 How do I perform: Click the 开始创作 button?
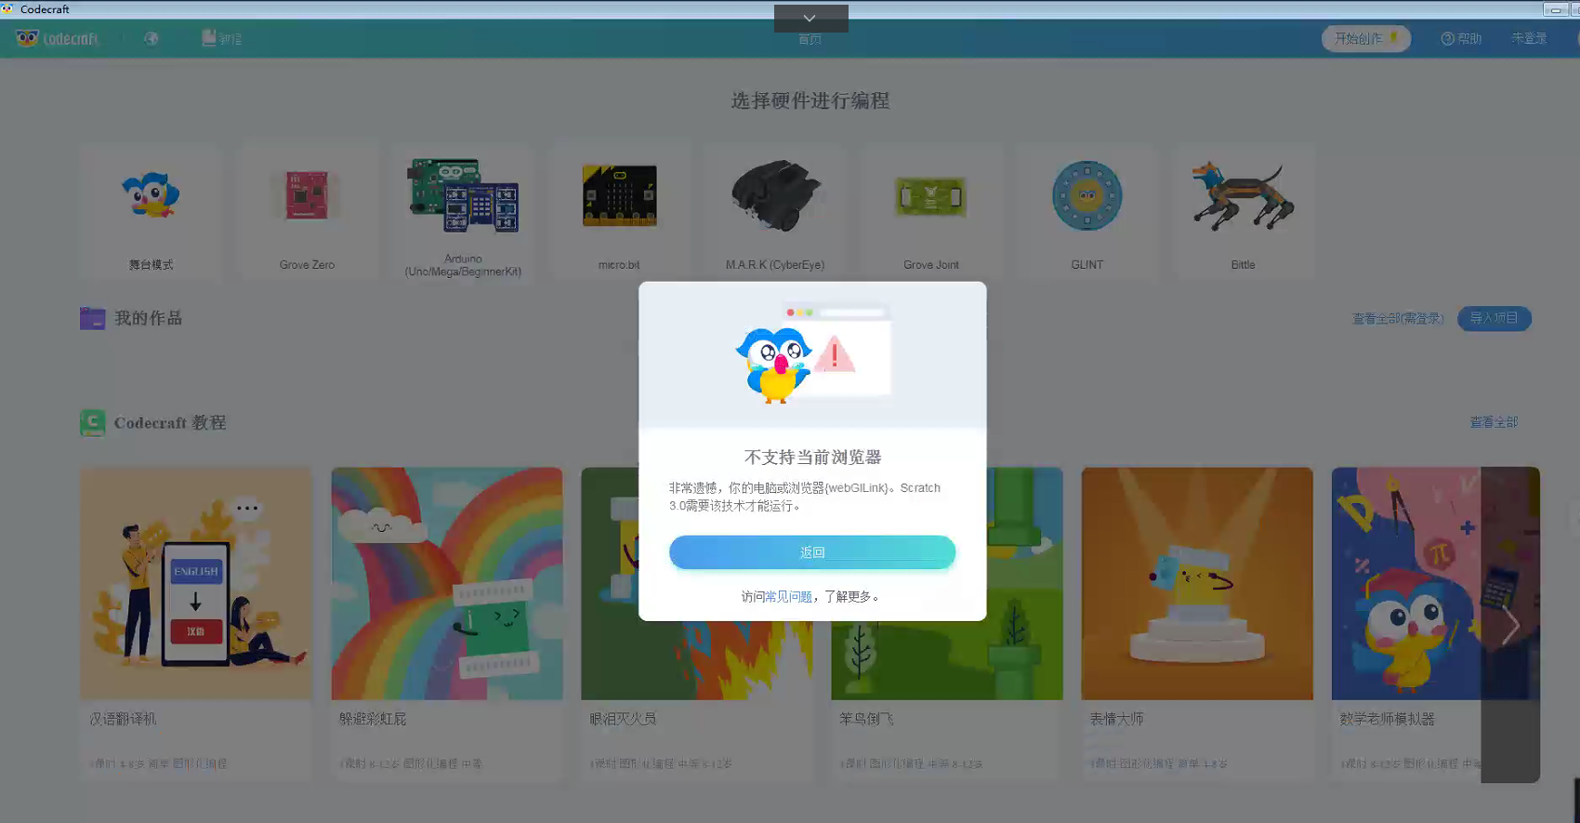[x=1366, y=38]
